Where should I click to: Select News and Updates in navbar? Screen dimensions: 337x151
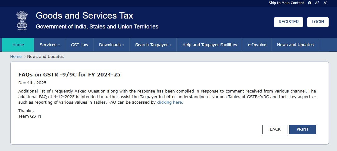(295, 45)
